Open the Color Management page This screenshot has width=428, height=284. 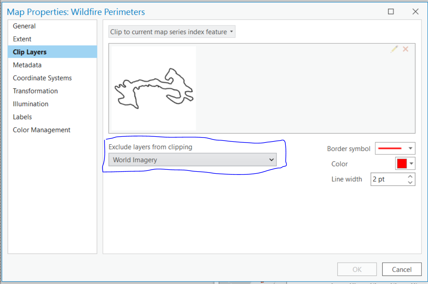(42, 130)
